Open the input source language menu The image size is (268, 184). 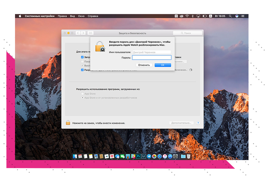point(210,16)
